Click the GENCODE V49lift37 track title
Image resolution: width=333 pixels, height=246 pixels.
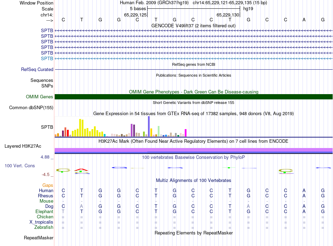pyautogui.click(x=193, y=26)
